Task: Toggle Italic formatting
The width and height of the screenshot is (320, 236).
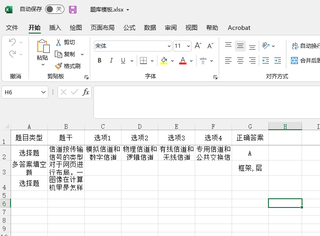Action: [111, 60]
